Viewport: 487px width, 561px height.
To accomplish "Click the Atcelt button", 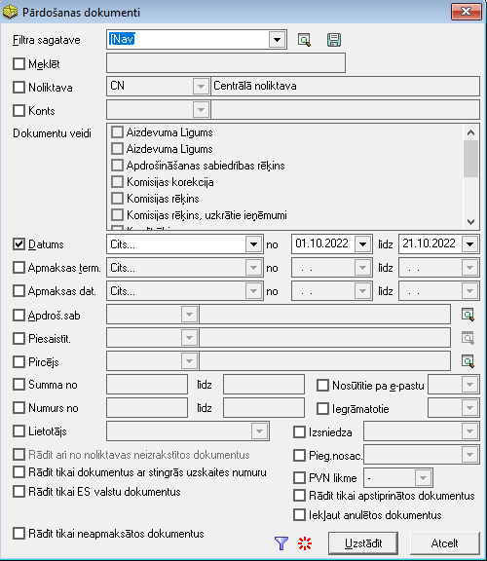I will click(444, 543).
